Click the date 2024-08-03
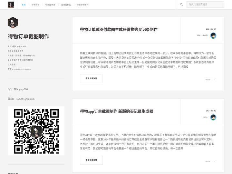 211,29
